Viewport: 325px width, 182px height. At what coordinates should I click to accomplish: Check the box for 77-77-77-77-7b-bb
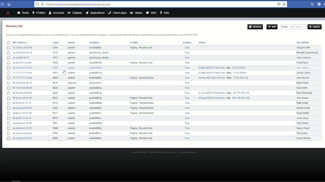tap(9, 73)
